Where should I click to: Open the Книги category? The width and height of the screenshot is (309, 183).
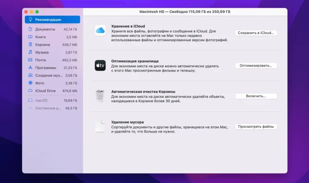52,37
